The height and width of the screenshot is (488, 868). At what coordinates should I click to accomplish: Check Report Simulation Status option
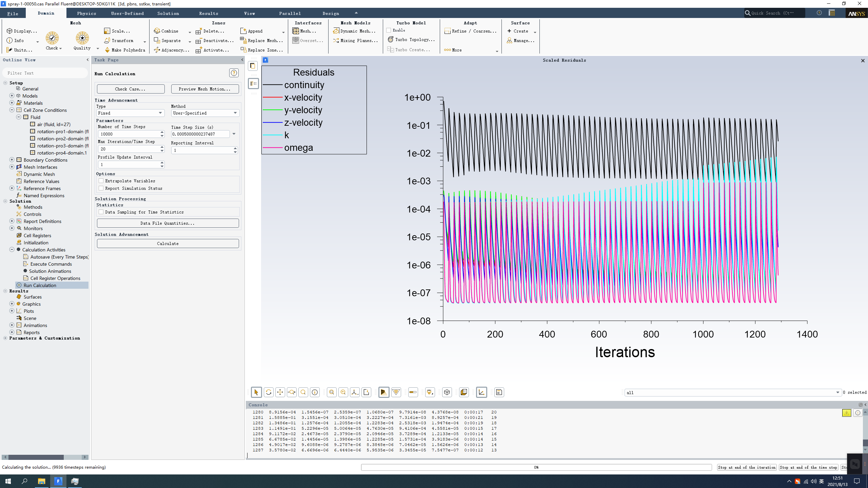pos(101,188)
